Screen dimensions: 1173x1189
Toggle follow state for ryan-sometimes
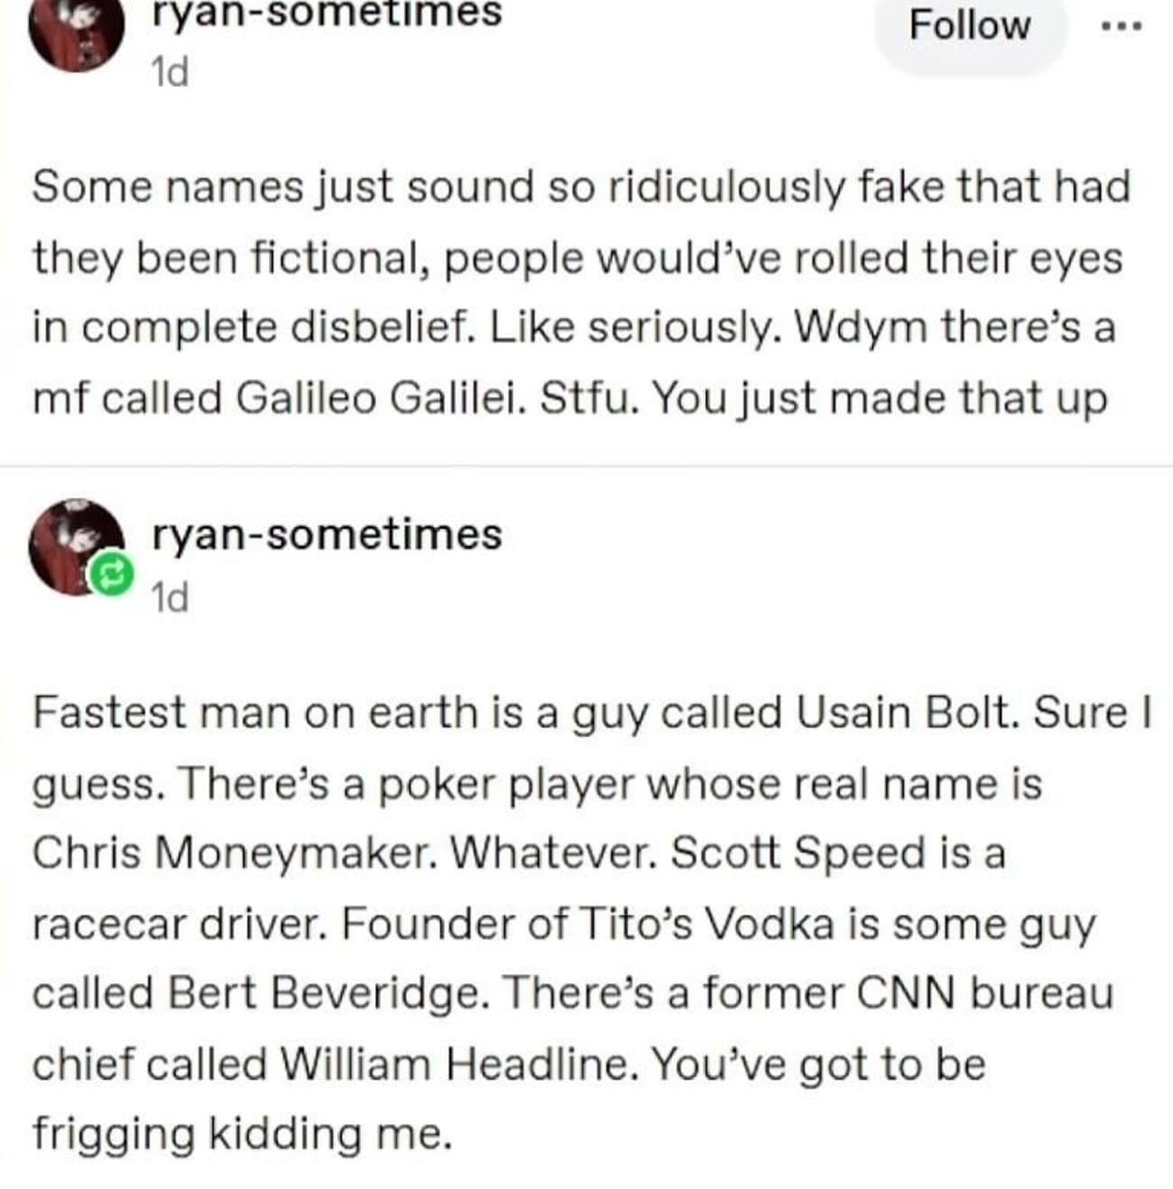(968, 27)
